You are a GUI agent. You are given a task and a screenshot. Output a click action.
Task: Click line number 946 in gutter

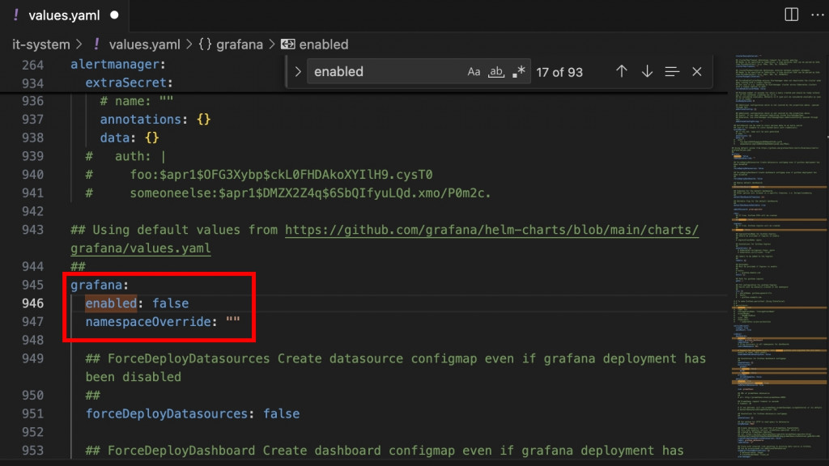(32, 303)
